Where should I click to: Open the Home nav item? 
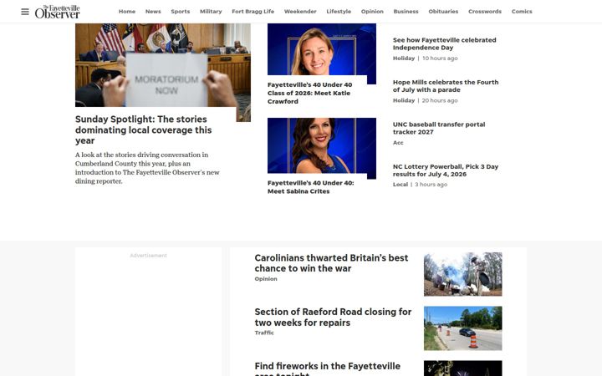point(127,12)
